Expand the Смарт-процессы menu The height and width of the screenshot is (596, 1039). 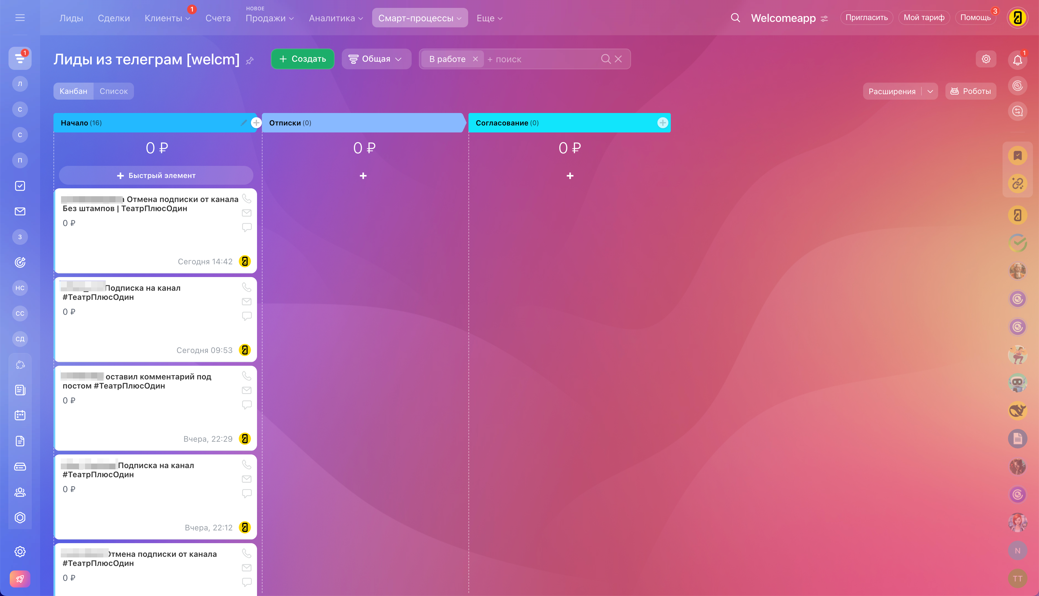pyautogui.click(x=420, y=18)
